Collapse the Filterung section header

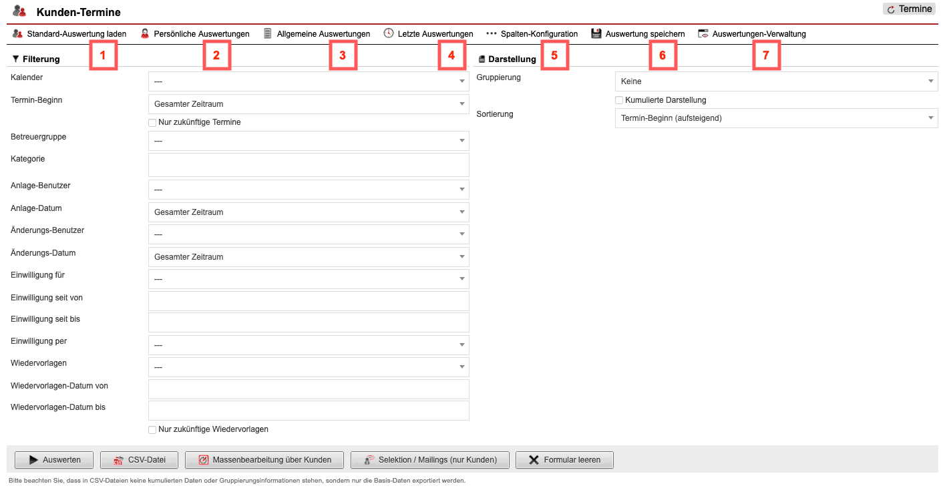pos(36,59)
